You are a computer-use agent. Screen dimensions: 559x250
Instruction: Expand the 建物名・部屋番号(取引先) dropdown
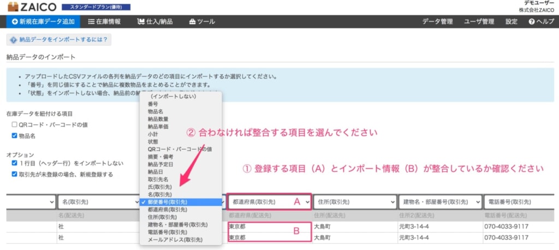440,202
